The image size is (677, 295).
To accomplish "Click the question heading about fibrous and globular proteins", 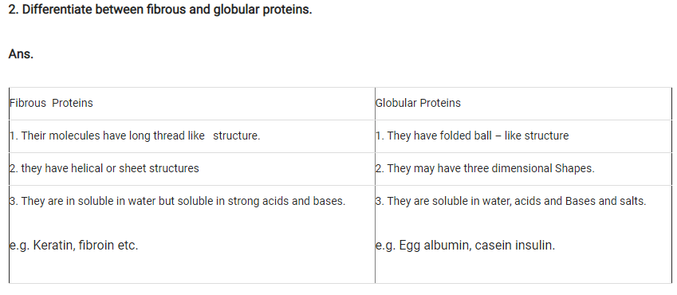I will click(159, 10).
